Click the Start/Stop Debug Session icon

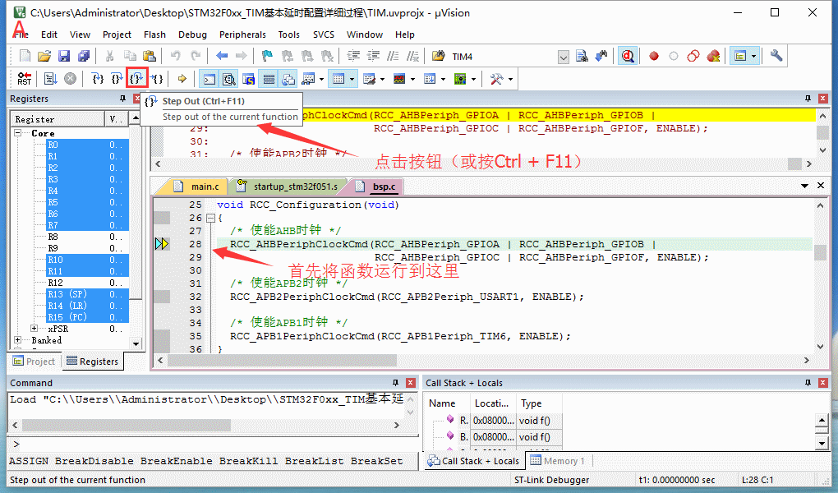628,56
